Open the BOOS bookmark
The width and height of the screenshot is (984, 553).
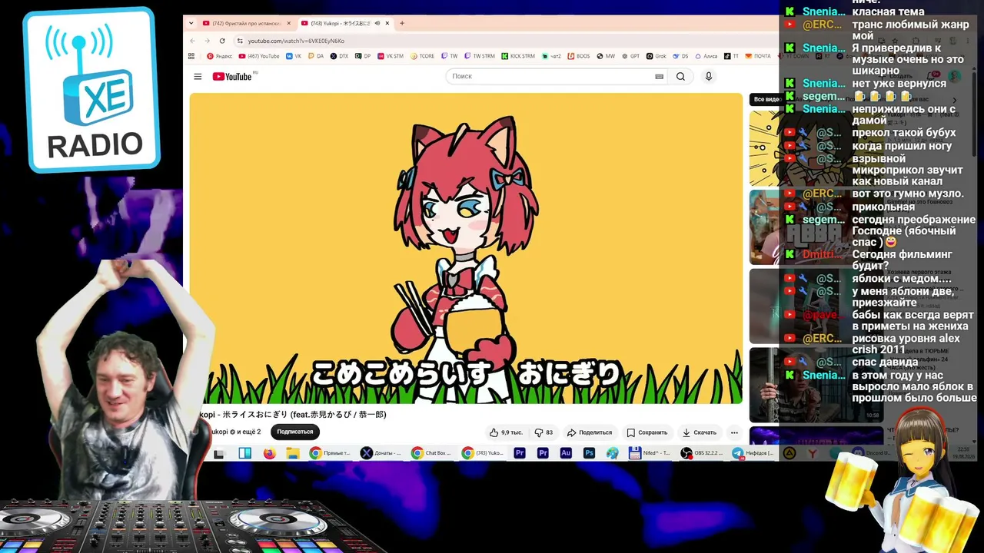click(x=578, y=56)
